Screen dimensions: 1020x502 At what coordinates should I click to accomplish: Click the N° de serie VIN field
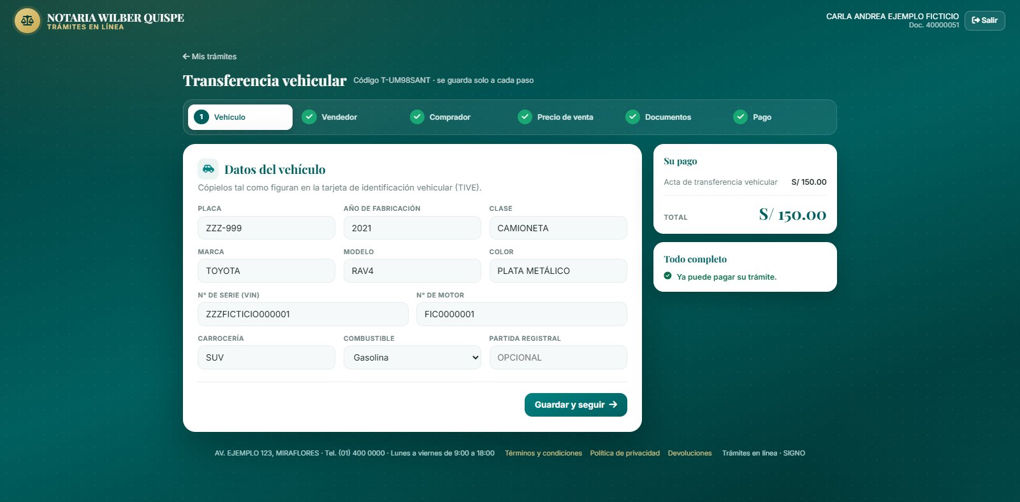click(303, 314)
